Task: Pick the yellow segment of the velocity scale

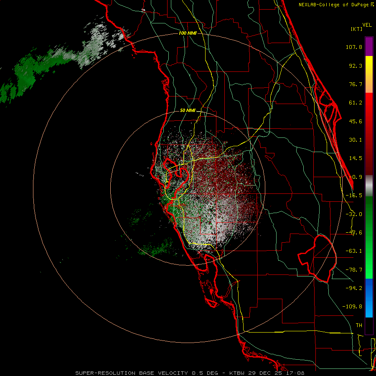Action: click(x=369, y=74)
